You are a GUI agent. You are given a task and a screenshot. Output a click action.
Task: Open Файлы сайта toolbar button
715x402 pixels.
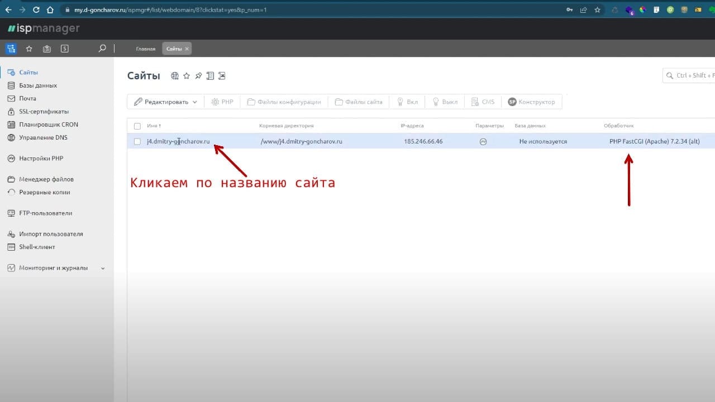359,102
